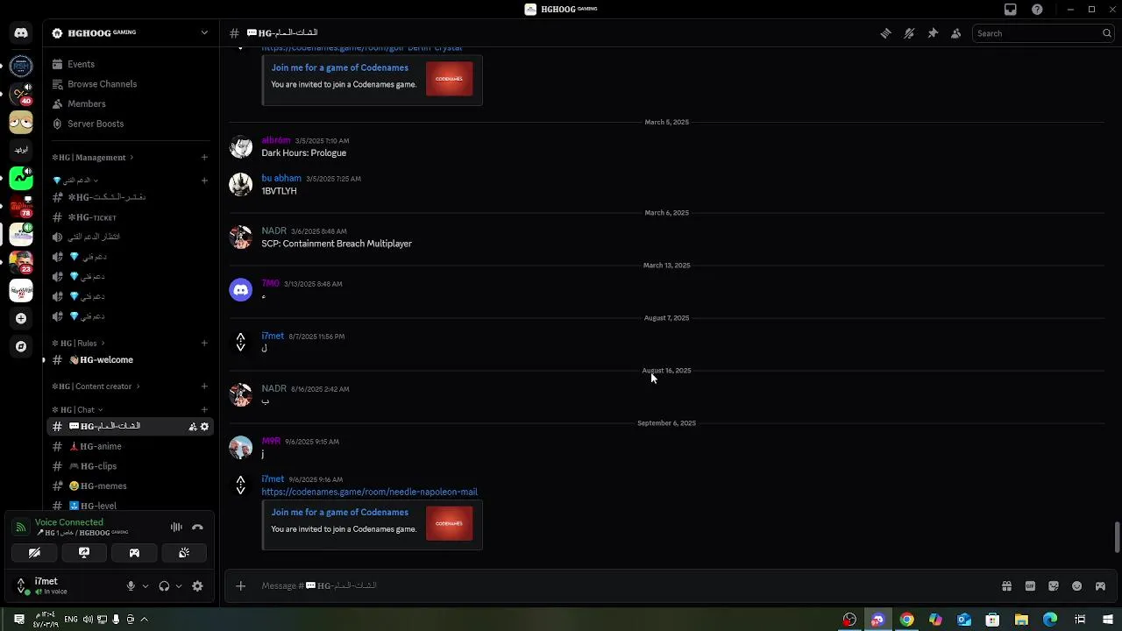The width and height of the screenshot is (1122, 631).
Task: Open apps launcher gamepad in message bar
Action: [x=1100, y=586]
